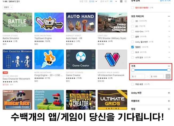Click the 필터 초기화 reset link
Image resolution: width=174 pixels, height=126 pixels.
tap(165, 1)
